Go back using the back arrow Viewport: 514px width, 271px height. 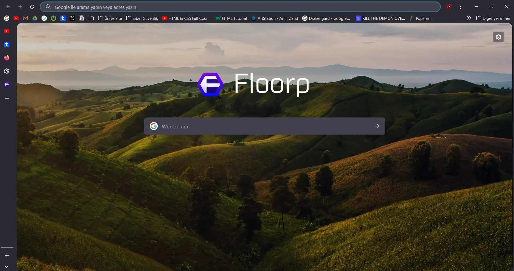pos(8,7)
